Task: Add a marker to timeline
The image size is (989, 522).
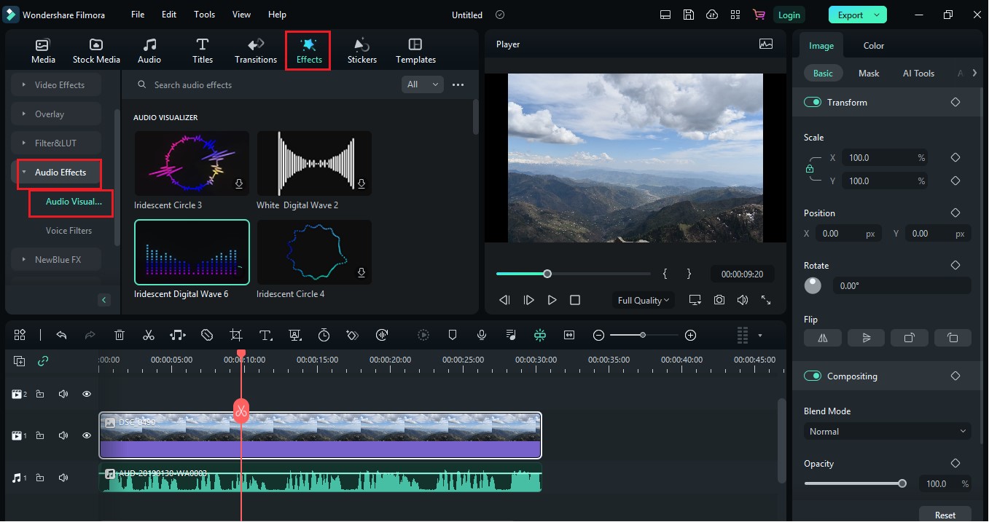Action: [x=453, y=335]
